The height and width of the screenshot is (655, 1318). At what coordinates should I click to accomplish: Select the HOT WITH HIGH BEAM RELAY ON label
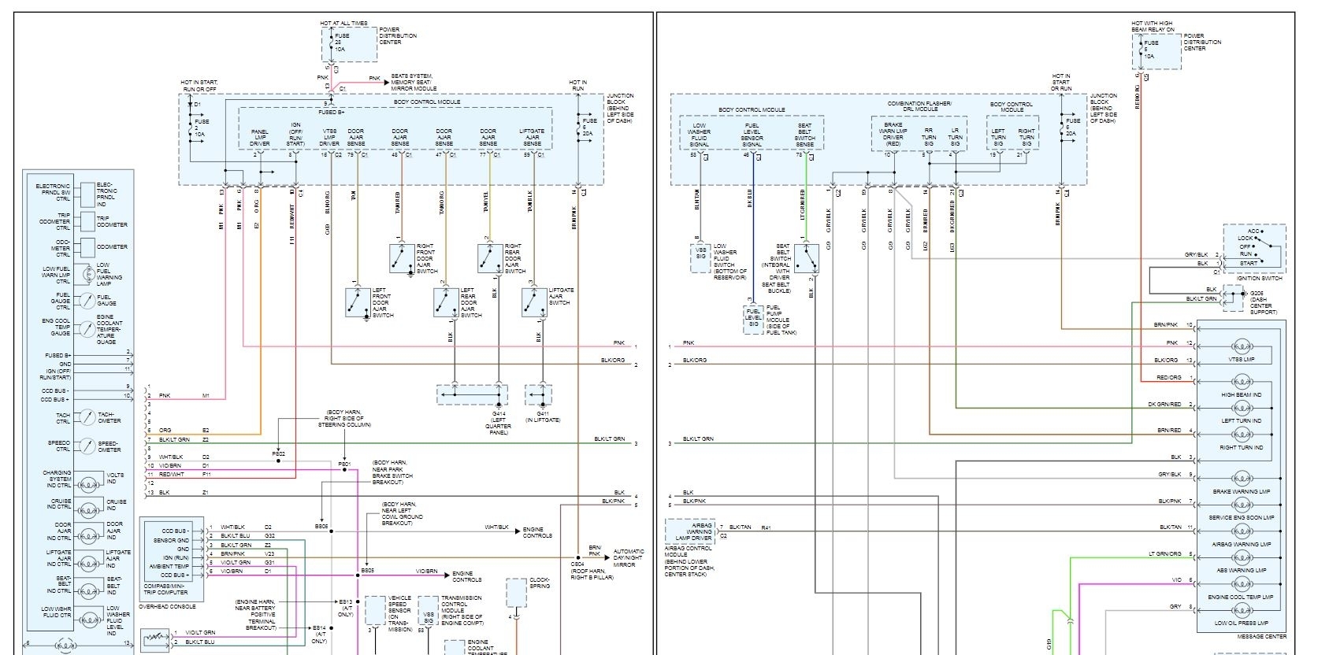1153,27
